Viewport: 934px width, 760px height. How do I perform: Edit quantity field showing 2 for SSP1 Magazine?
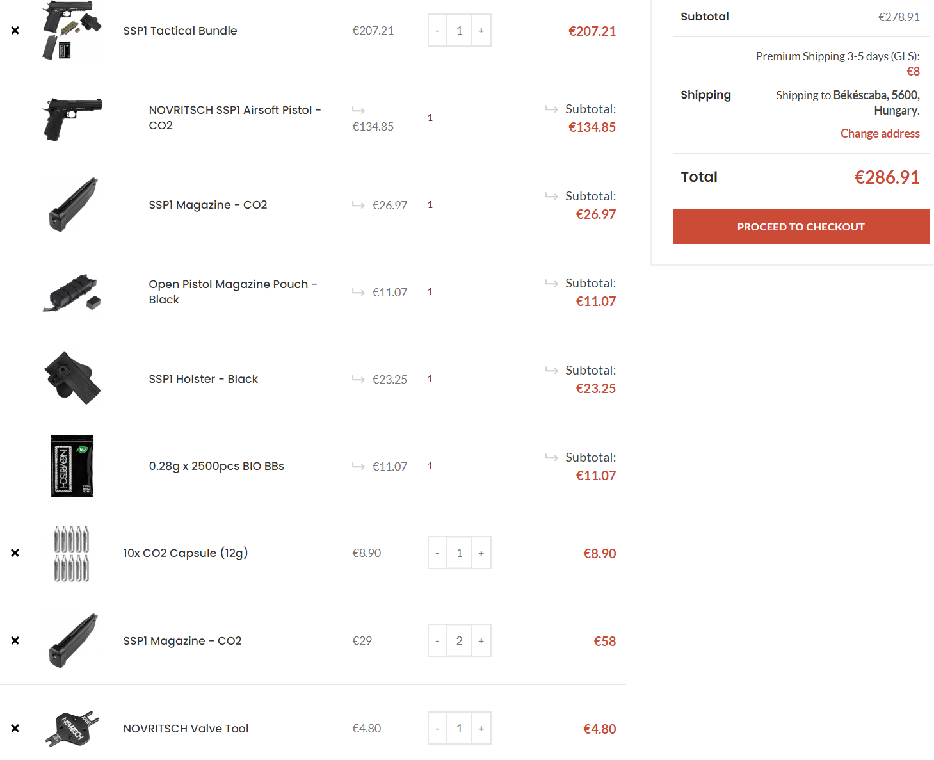460,641
